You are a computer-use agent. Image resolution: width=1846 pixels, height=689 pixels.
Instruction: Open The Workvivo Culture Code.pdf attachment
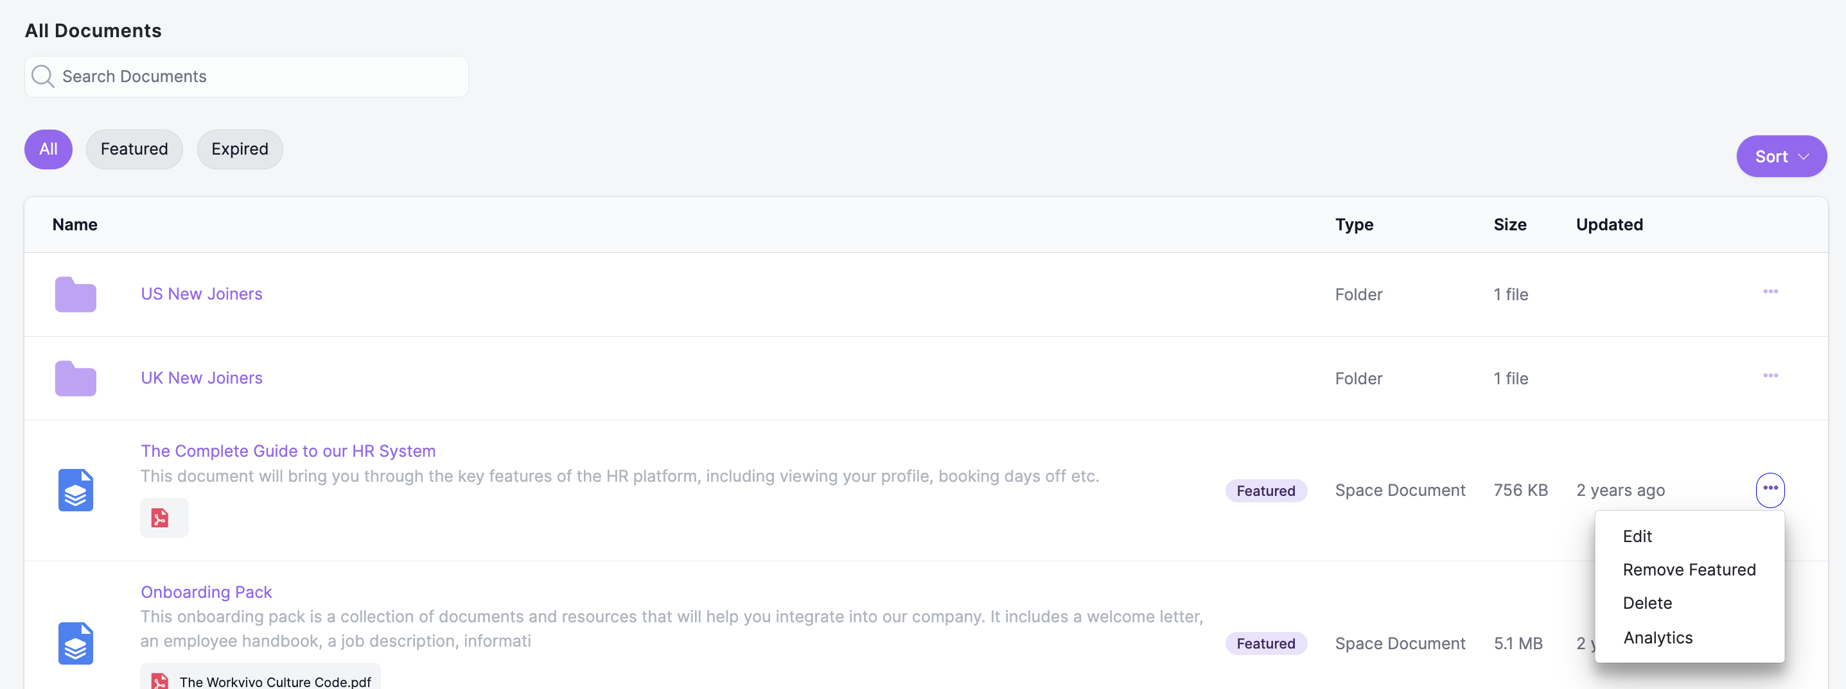coord(260,677)
